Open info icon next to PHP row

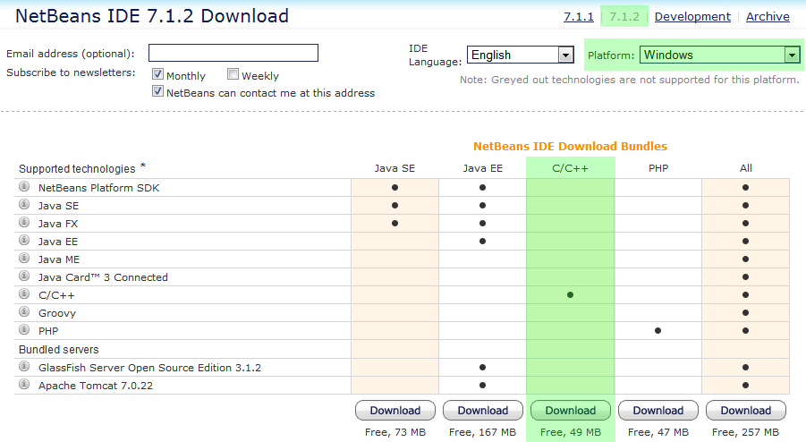pos(24,329)
